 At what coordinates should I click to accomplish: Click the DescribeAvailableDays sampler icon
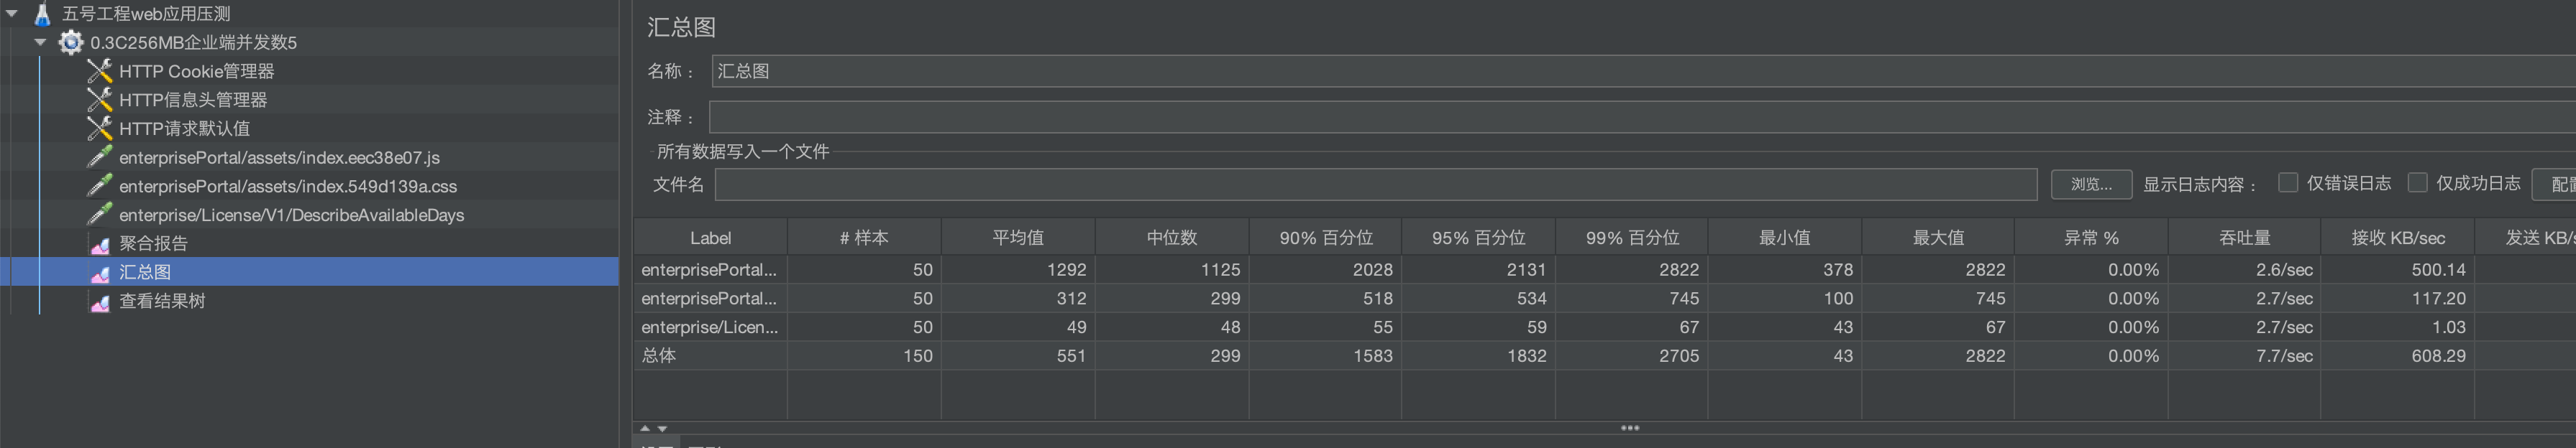(98, 215)
